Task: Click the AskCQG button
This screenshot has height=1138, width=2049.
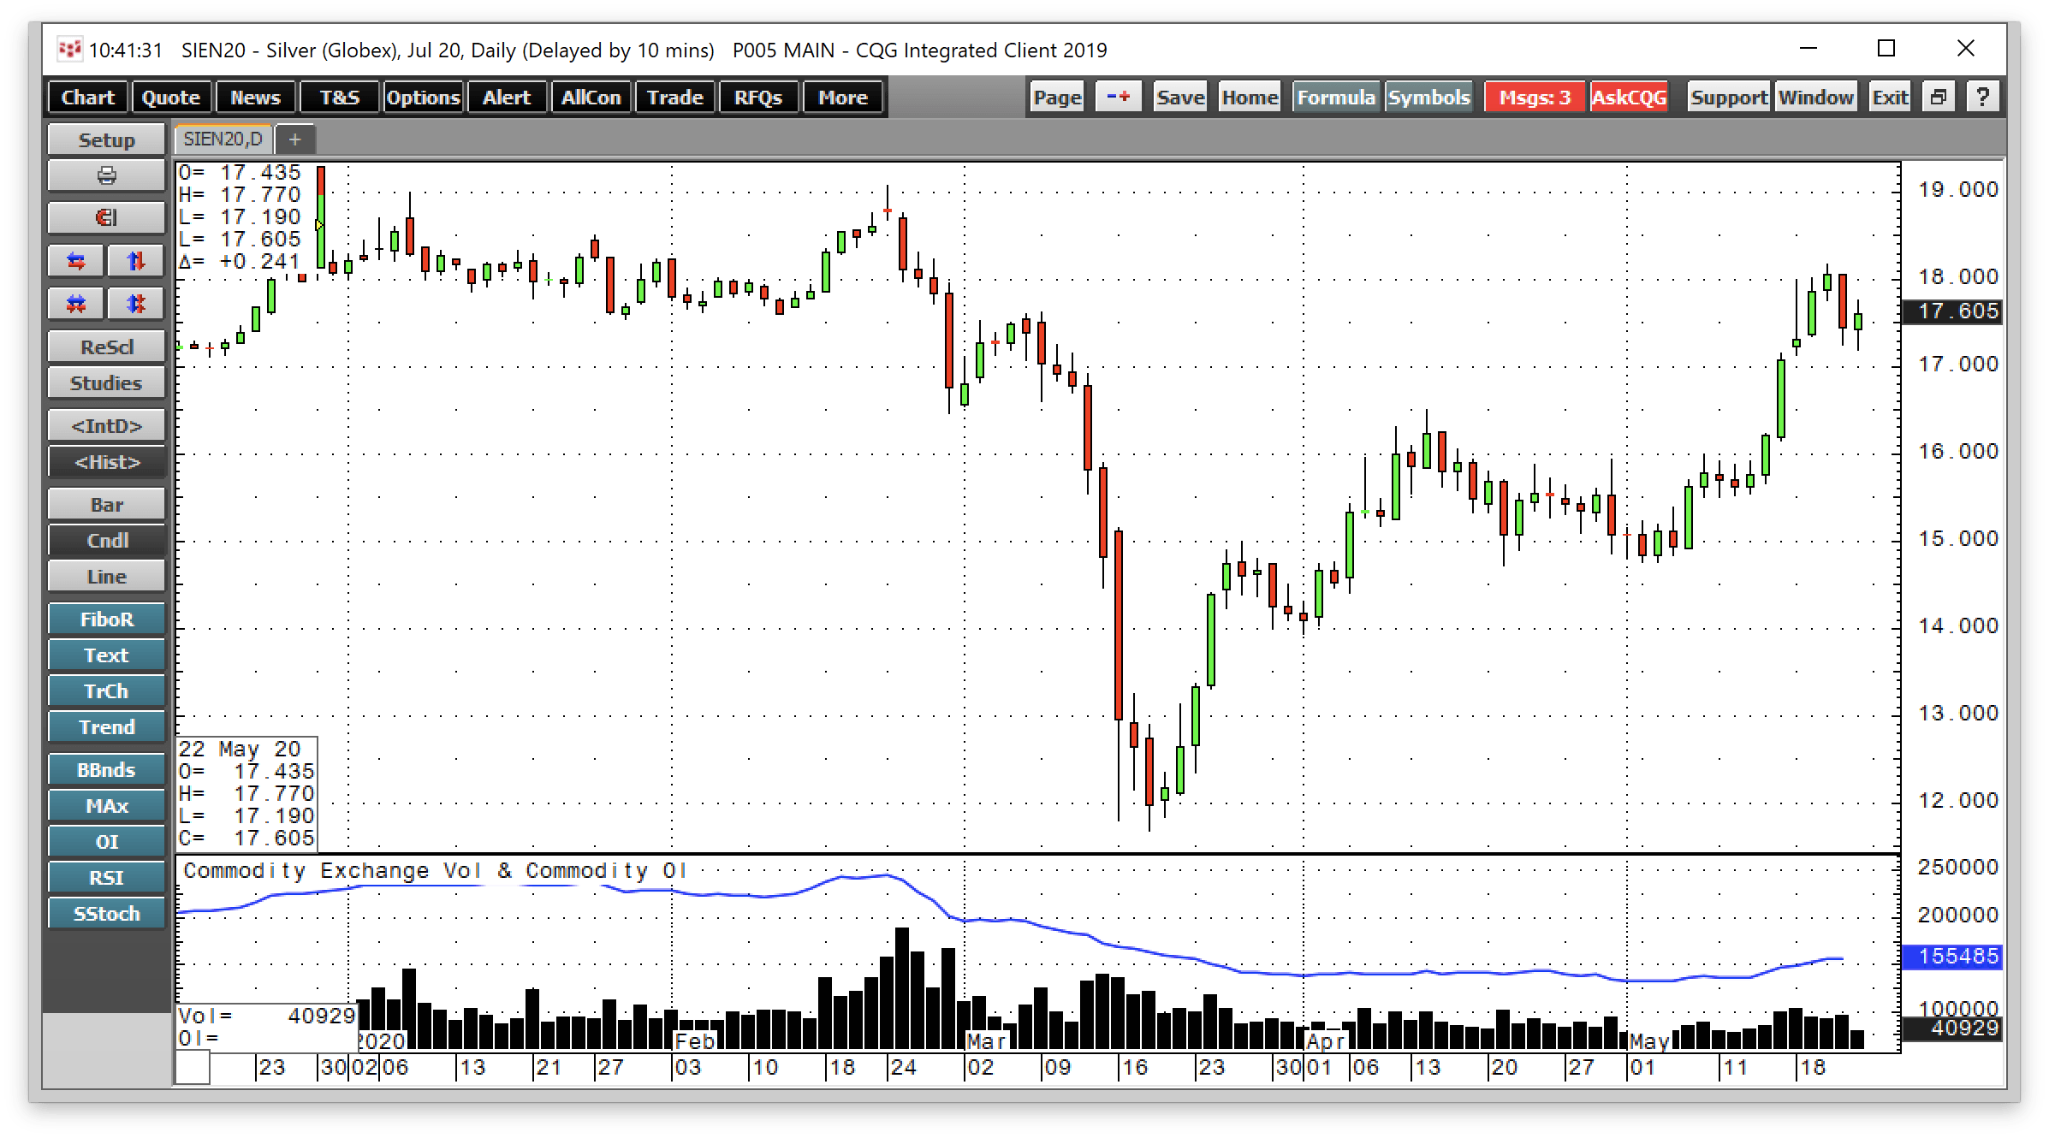Action: (1629, 97)
